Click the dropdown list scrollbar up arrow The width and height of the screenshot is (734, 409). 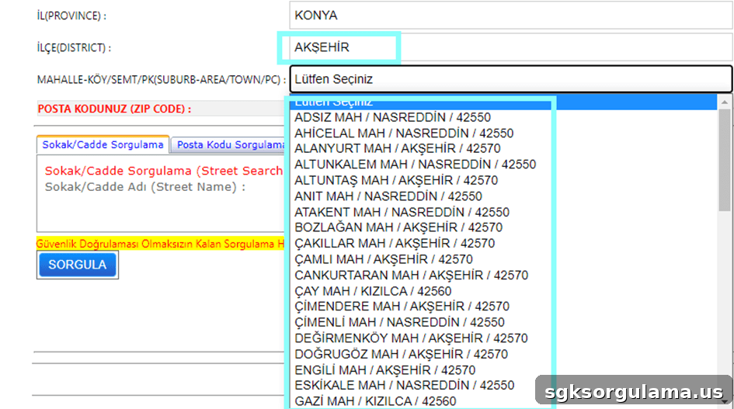[725, 102]
